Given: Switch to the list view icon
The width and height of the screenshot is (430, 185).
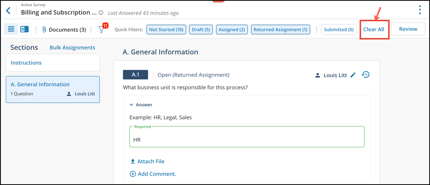Looking at the screenshot, I should pos(11,29).
